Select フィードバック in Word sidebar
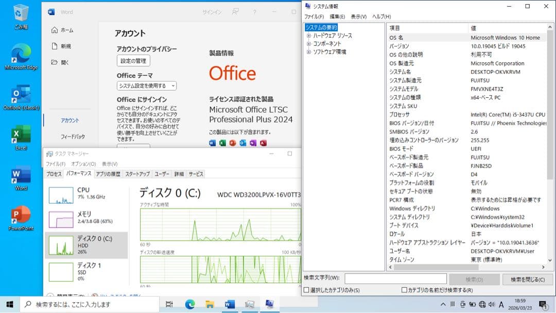Screen dimensions: 556x313 coord(73,136)
